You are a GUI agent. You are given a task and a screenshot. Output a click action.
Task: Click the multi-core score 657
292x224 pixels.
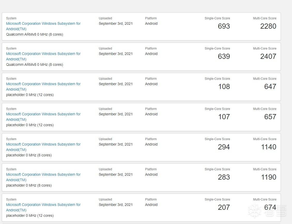click(x=270, y=117)
